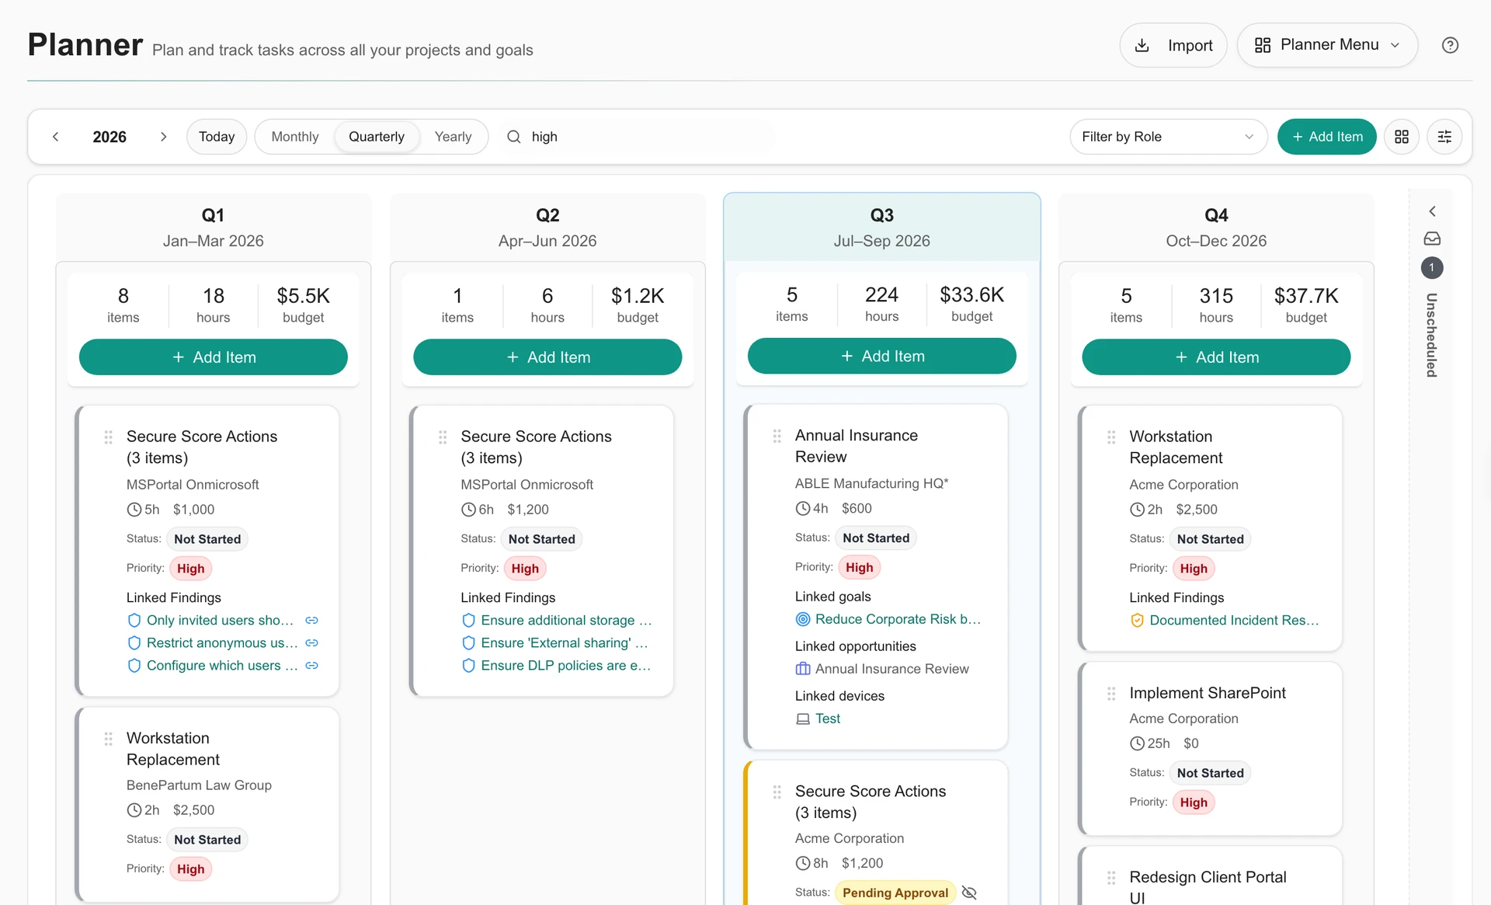The height and width of the screenshot is (905, 1491).
Task: Click the Import button
Action: point(1173,45)
